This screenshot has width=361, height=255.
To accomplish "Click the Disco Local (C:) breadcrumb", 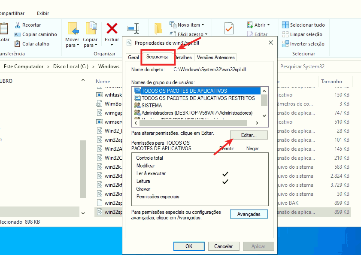I will pos(71,67).
